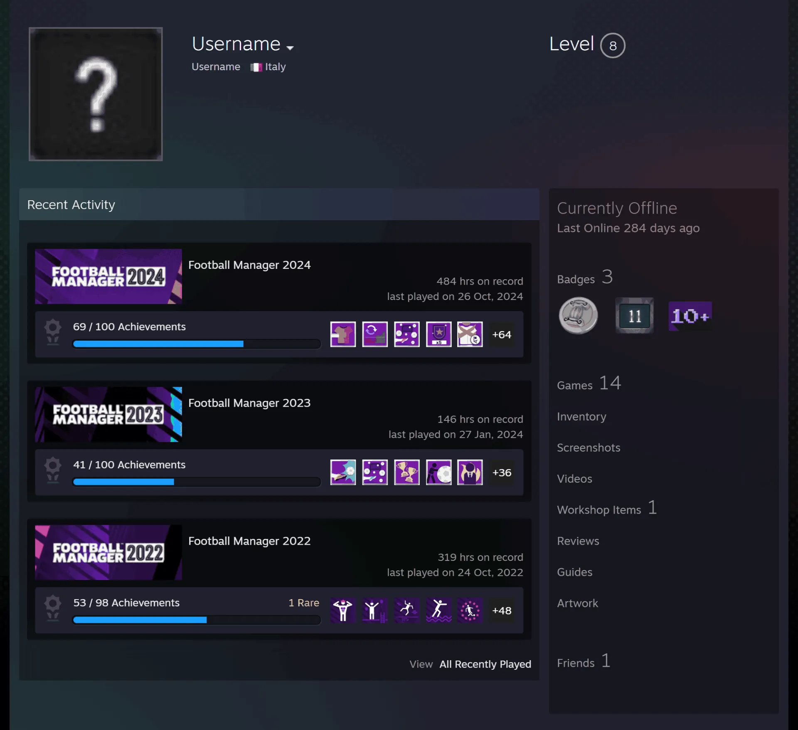The width and height of the screenshot is (798, 730).
Task: Open the Friends list link
Action: point(584,662)
